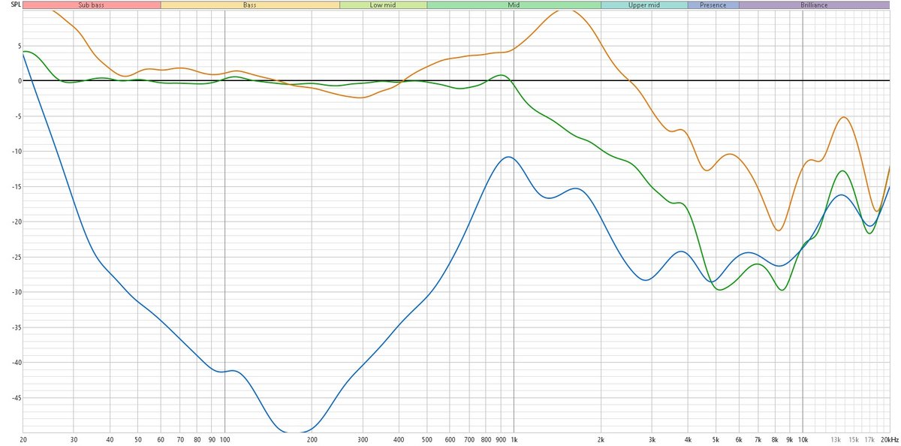Click the blue curve's peak near 1k
Screen dimensions: 901x446
[509, 157]
